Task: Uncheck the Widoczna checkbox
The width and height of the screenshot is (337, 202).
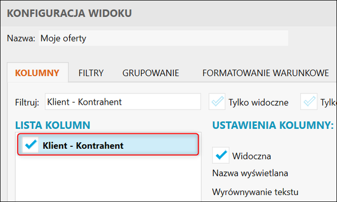Action: [220, 156]
